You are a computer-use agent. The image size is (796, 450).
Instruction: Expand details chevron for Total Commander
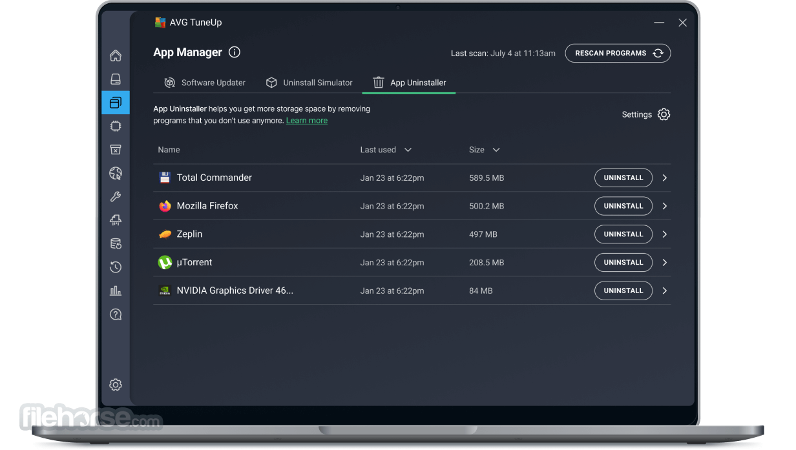coord(665,178)
